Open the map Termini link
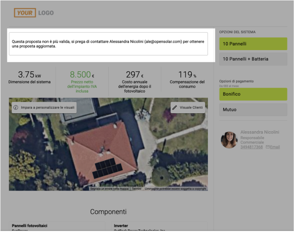Viewport: 295px width, 233px height. 136,189
